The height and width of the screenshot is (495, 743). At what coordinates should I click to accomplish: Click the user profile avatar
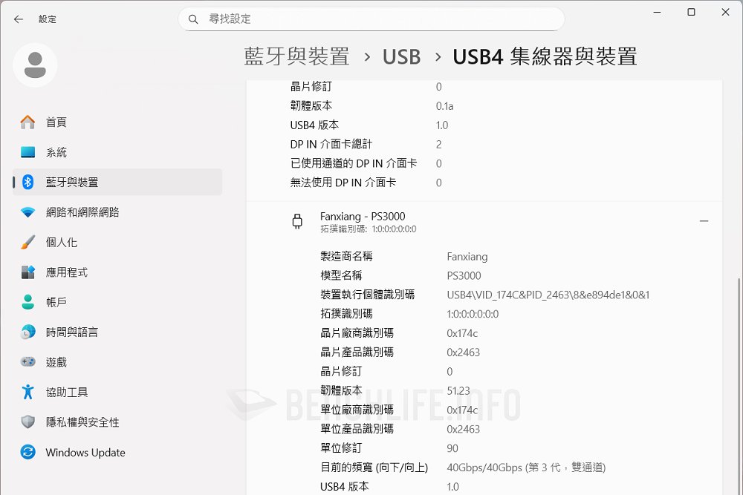click(35, 65)
